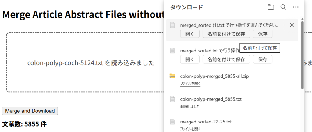Open the downloads more options menu
Image resolution: width=312 pixels, height=132 pixels.
296,7
